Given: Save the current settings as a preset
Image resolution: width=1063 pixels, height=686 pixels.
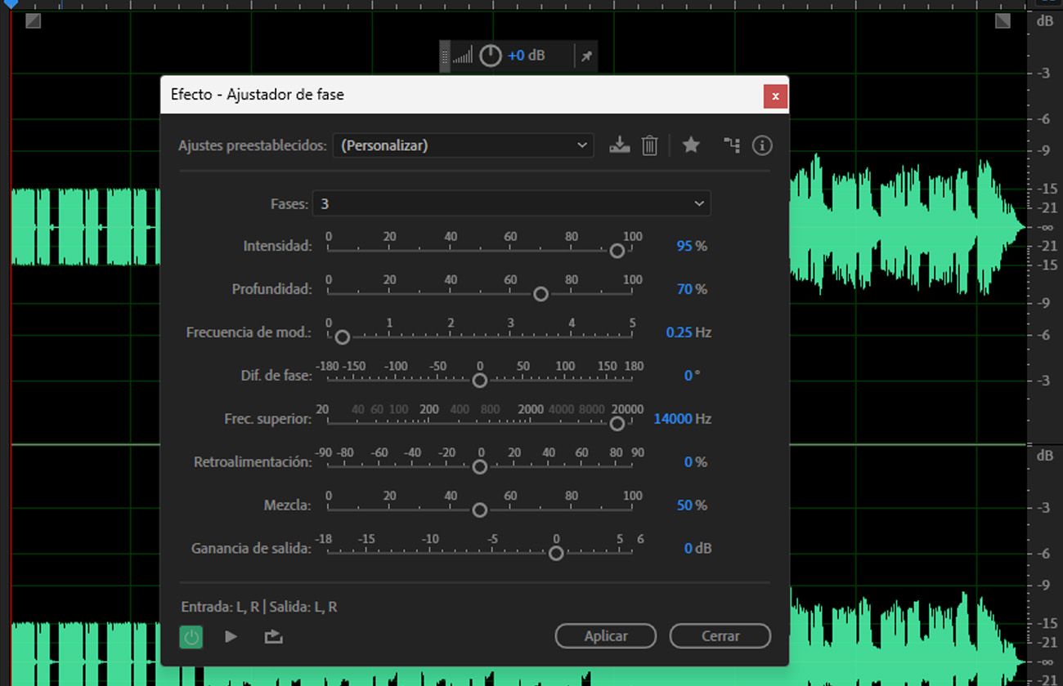Looking at the screenshot, I should (x=620, y=145).
